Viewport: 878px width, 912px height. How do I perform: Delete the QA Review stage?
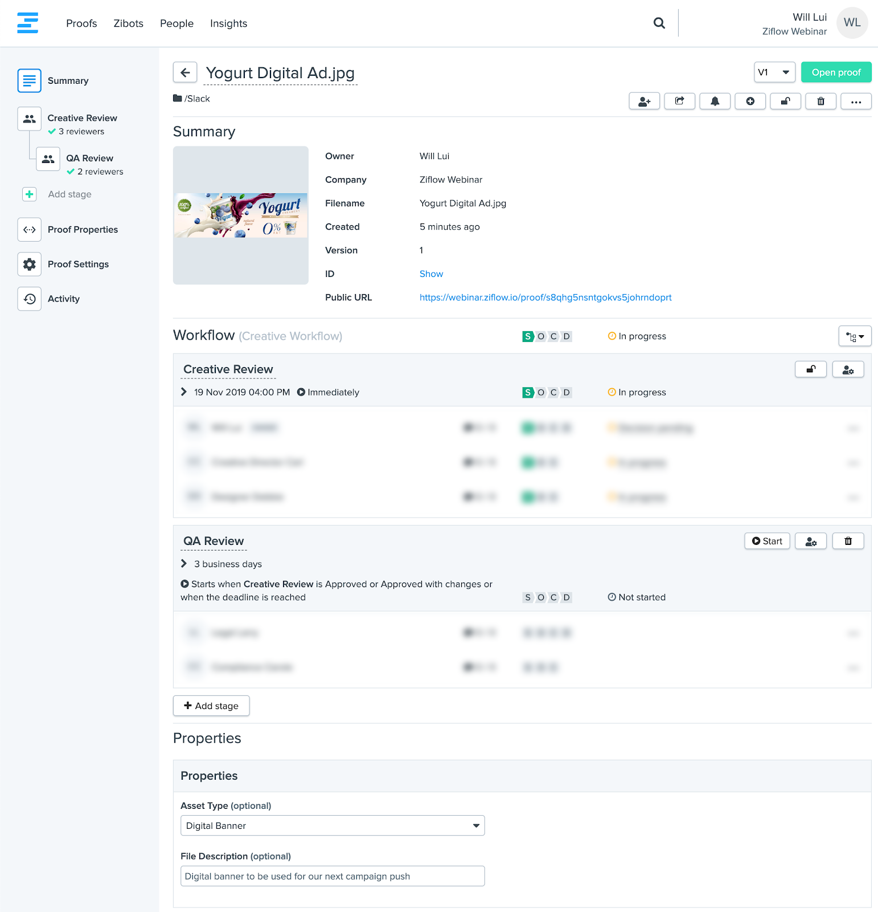tap(848, 541)
